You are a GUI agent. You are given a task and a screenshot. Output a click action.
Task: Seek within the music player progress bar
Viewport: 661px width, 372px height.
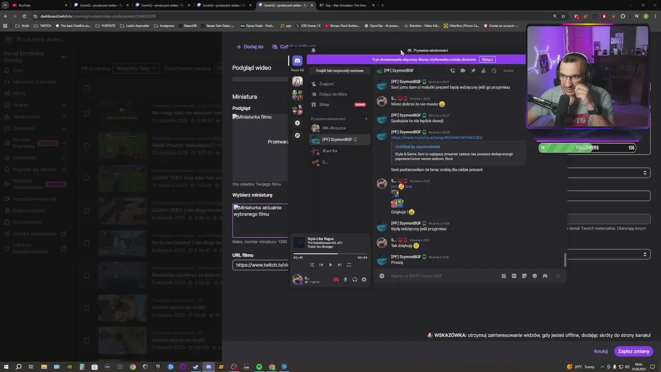point(330,254)
